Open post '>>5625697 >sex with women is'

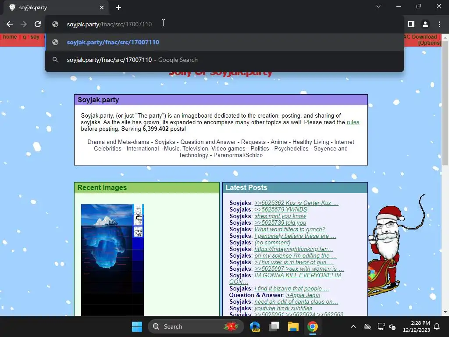[299, 269]
